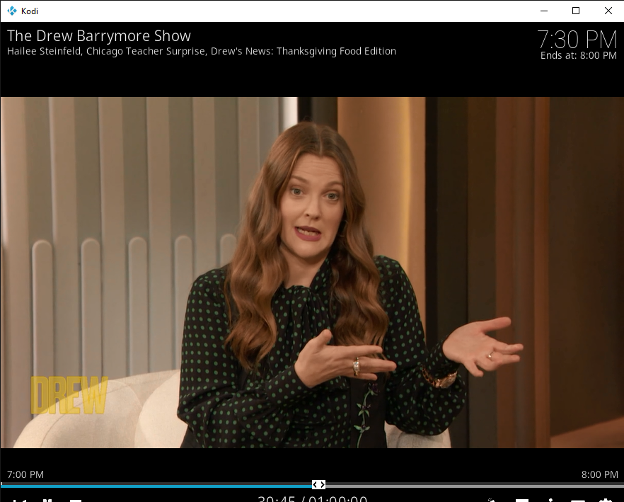Minimize the Kodi window
Image resolution: width=624 pixels, height=502 pixels.
pyautogui.click(x=544, y=11)
